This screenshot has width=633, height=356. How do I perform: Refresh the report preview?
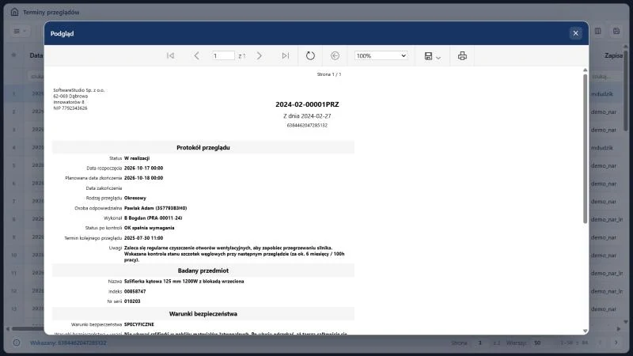[310, 55]
